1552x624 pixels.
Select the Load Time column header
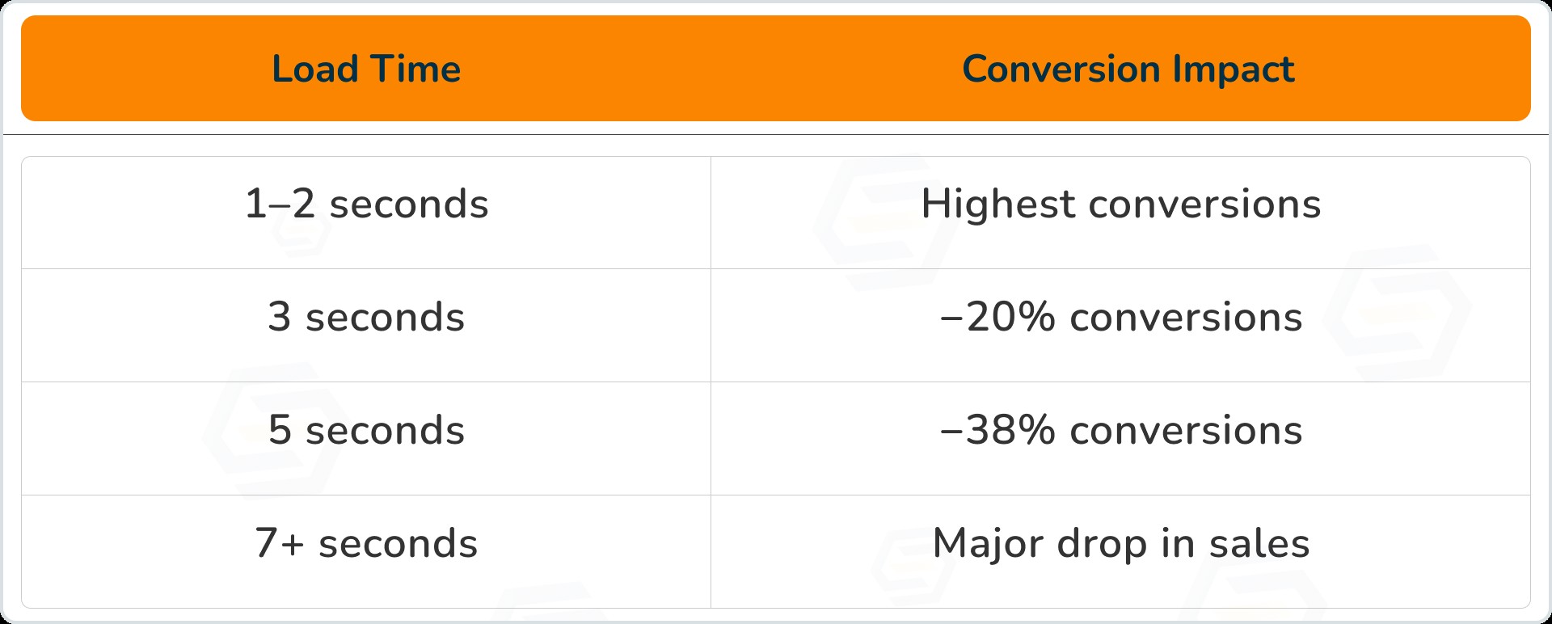pyautogui.click(x=366, y=69)
